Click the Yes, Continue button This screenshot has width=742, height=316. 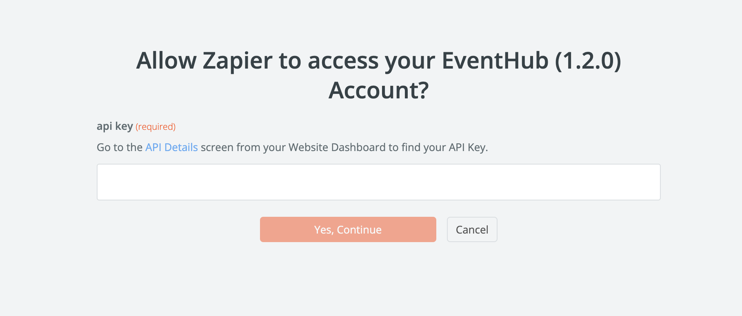[x=348, y=229]
